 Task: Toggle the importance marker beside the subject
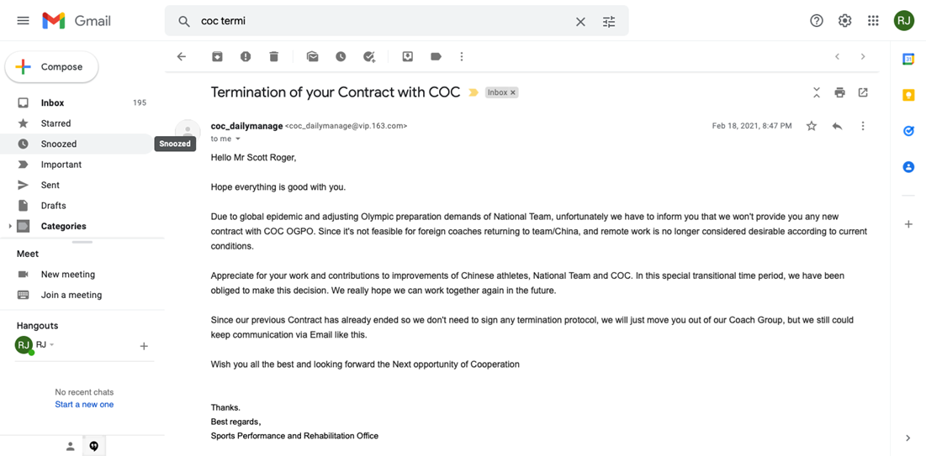(x=474, y=92)
